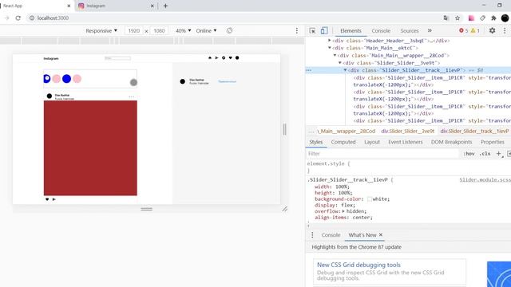Activate the inspect element picker icon

312,30
